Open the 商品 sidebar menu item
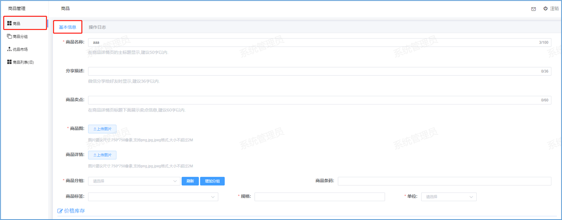This screenshot has height=220, width=562. [25, 24]
